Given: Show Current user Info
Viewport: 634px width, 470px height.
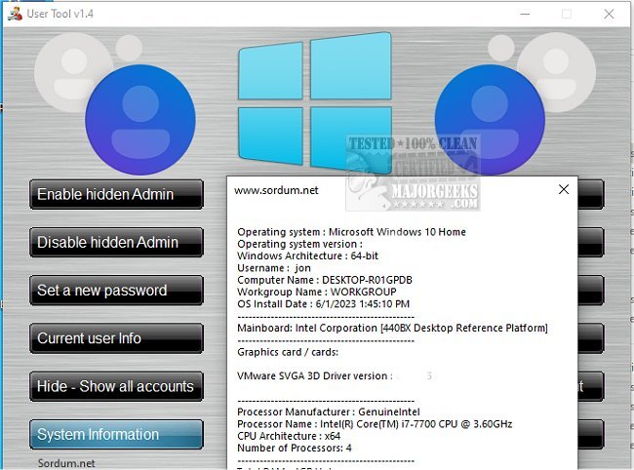Looking at the screenshot, I should (x=116, y=338).
